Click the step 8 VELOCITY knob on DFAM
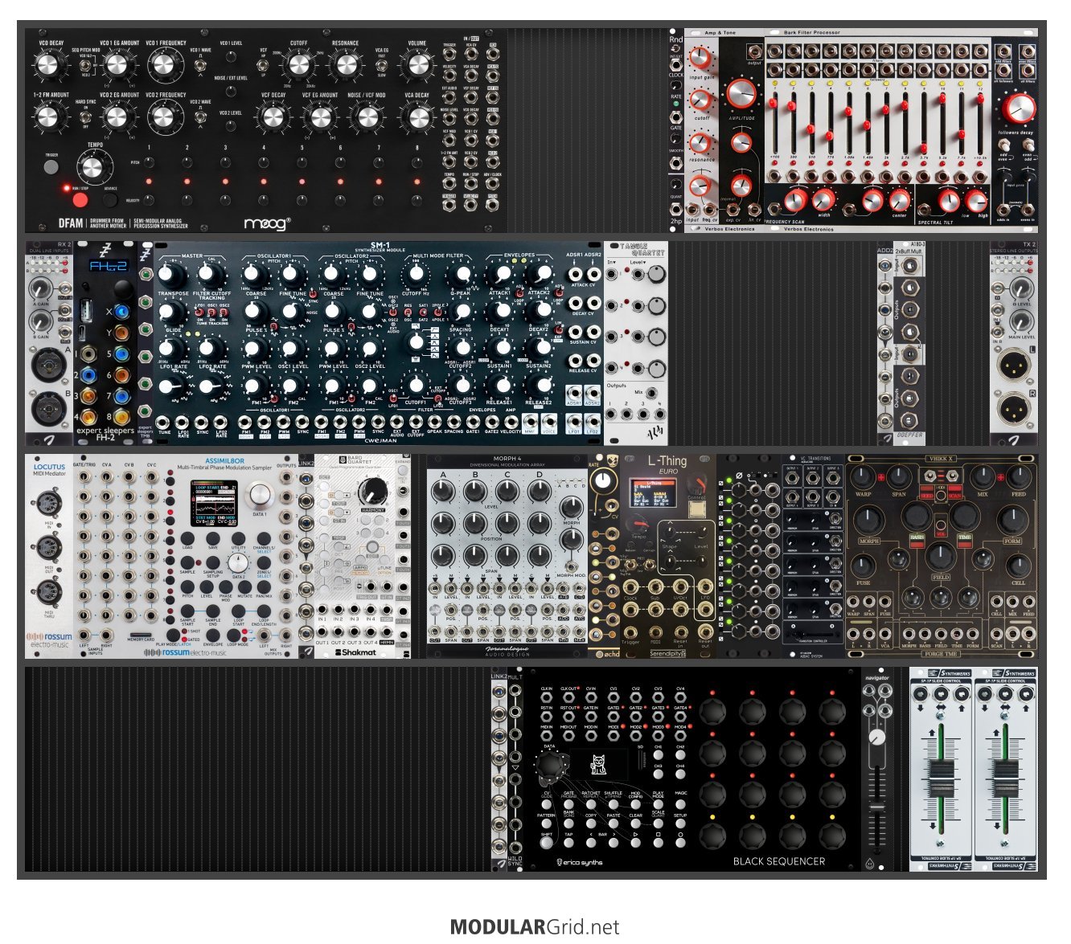 coord(417,200)
